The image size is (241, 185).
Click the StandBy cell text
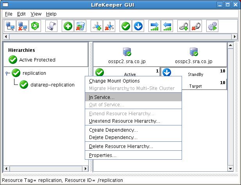click(x=196, y=74)
